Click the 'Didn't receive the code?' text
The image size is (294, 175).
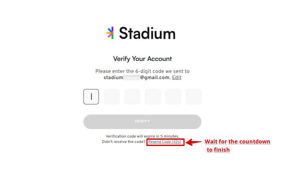124,142
